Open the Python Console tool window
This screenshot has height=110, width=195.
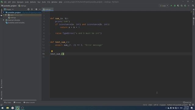[x=29, y=103]
